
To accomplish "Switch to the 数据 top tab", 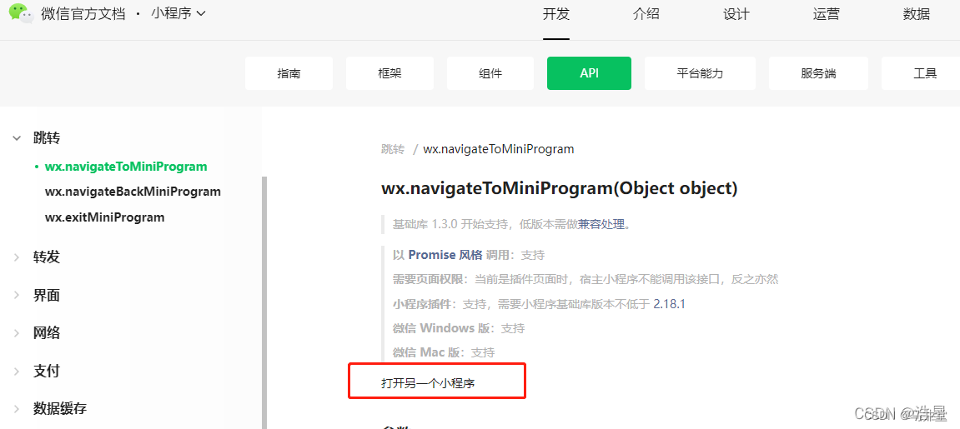I will click(x=916, y=14).
